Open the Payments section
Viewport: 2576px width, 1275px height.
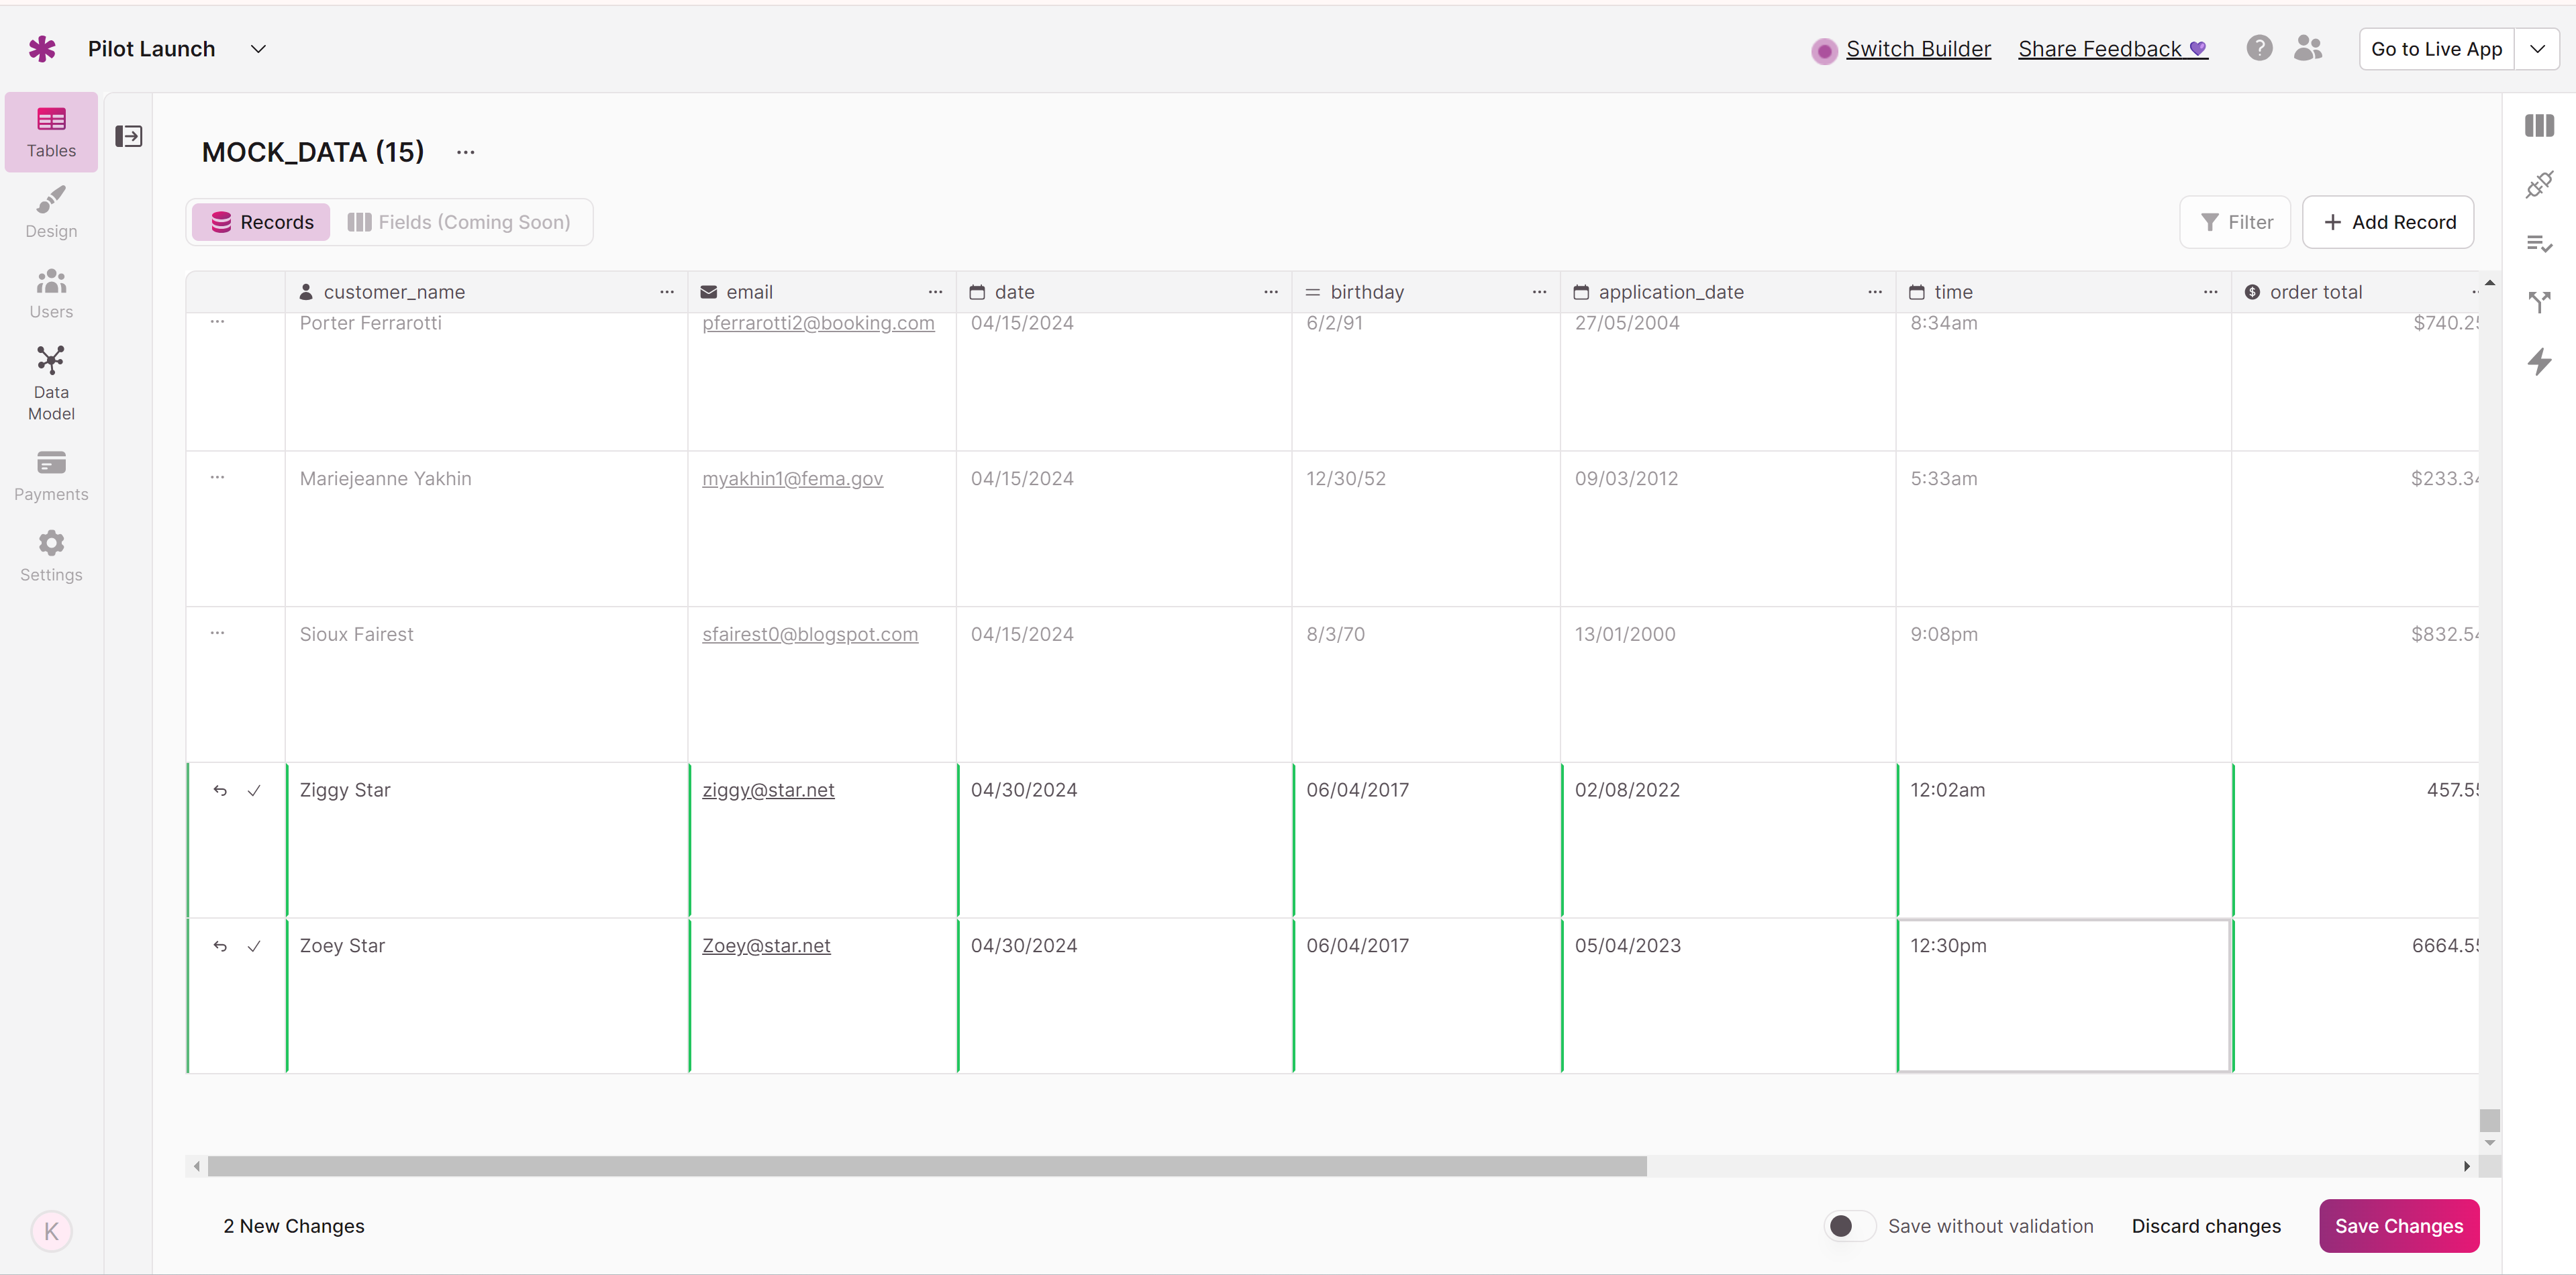pyautogui.click(x=51, y=474)
